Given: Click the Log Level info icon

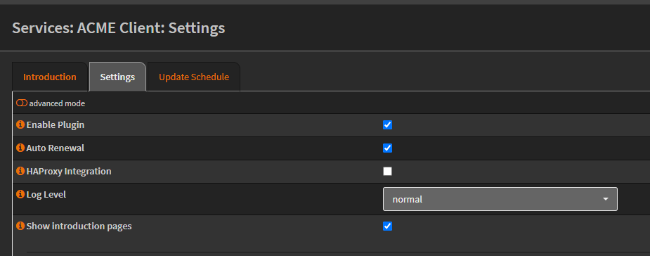Looking at the screenshot, I should [20, 194].
